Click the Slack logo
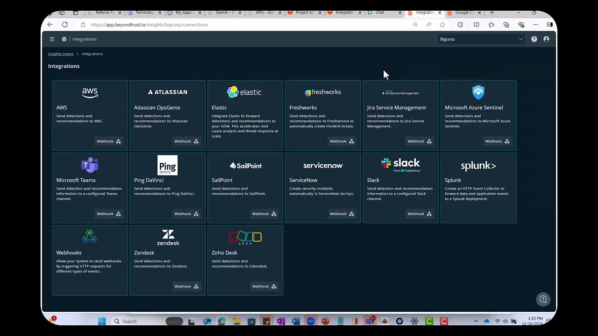This screenshot has height=336, width=598. (400, 165)
